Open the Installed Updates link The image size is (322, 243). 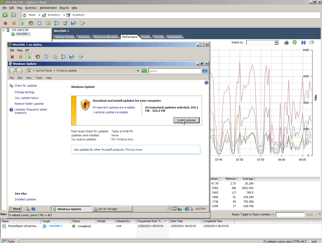(x=25, y=199)
